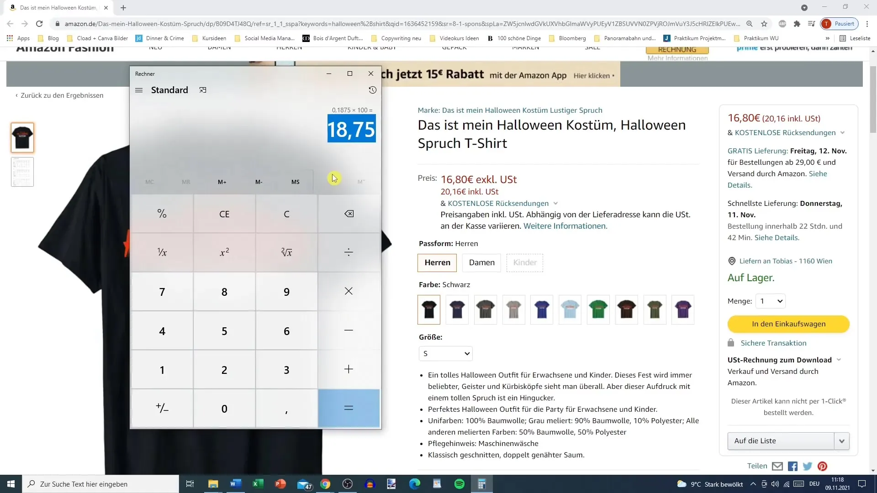Expand KOSTENLOSE Rücksendungen chevron in buy box
877x493 pixels.
point(842,133)
